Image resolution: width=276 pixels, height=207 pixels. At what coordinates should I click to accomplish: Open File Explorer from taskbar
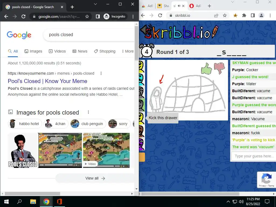pyautogui.click(x=33, y=202)
